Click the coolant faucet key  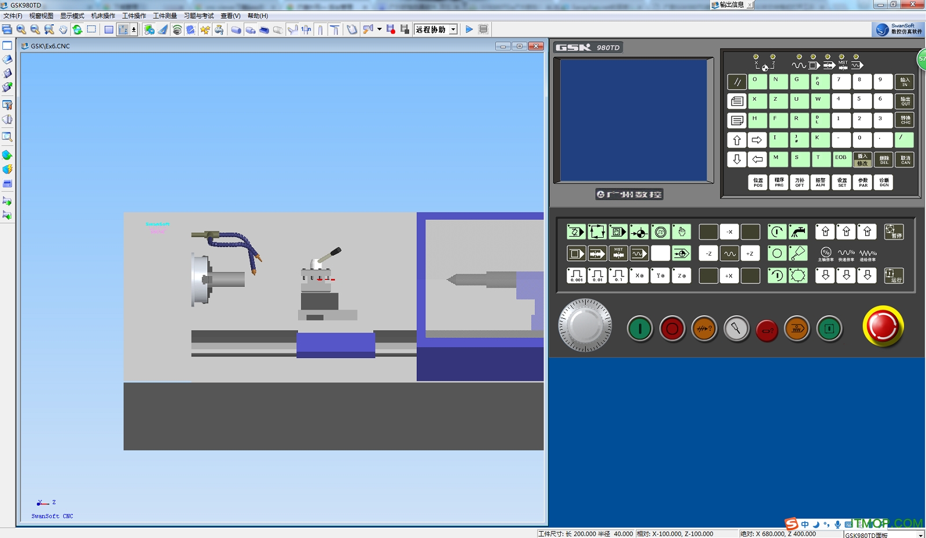pos(798,232)
